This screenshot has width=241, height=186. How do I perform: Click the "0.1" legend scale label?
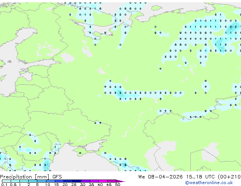coord(4,184)
